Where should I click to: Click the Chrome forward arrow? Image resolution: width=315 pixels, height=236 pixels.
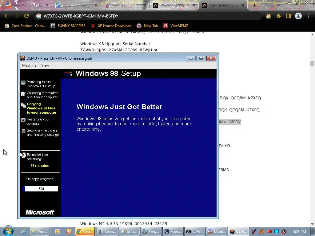pyautogui.click(x=17, y=16)
